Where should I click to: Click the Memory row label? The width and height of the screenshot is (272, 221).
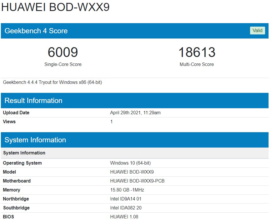12,190
